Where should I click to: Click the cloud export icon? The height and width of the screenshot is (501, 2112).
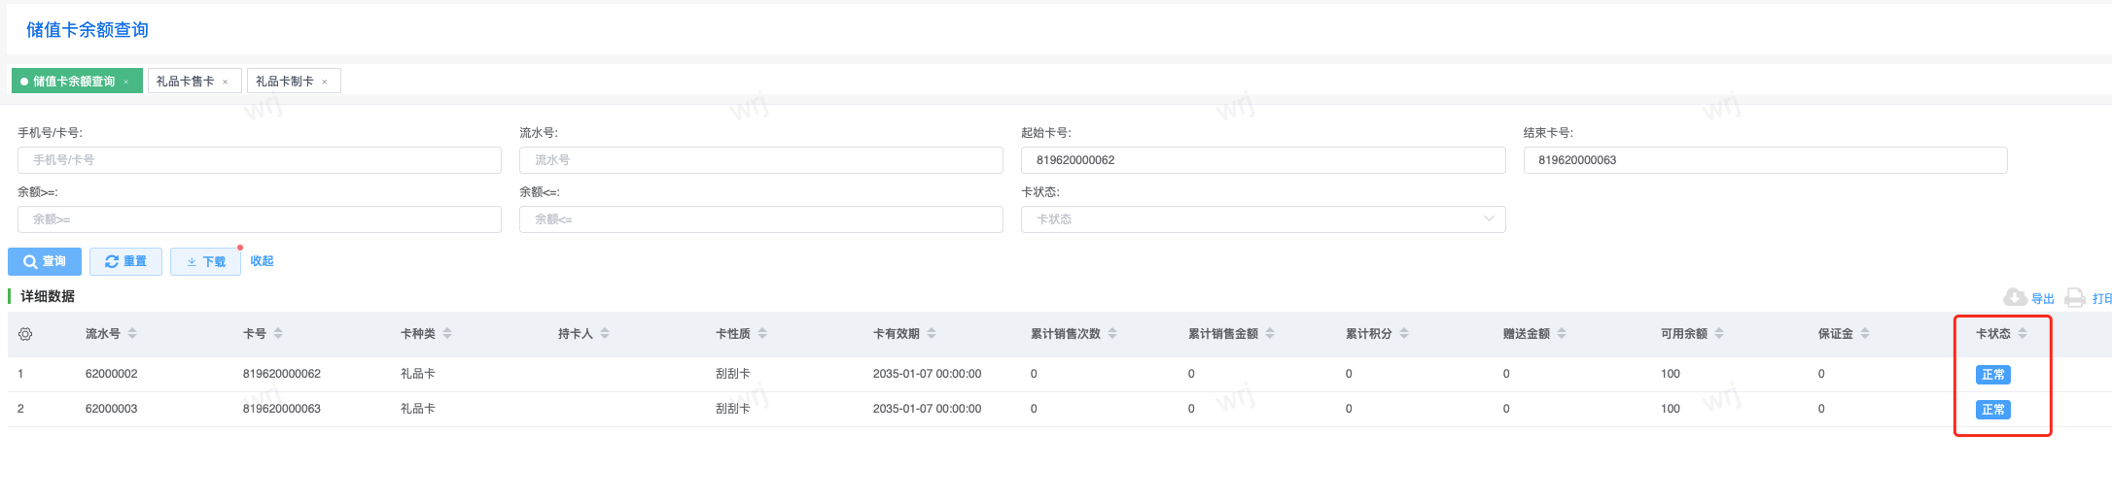click(2015, 297)
